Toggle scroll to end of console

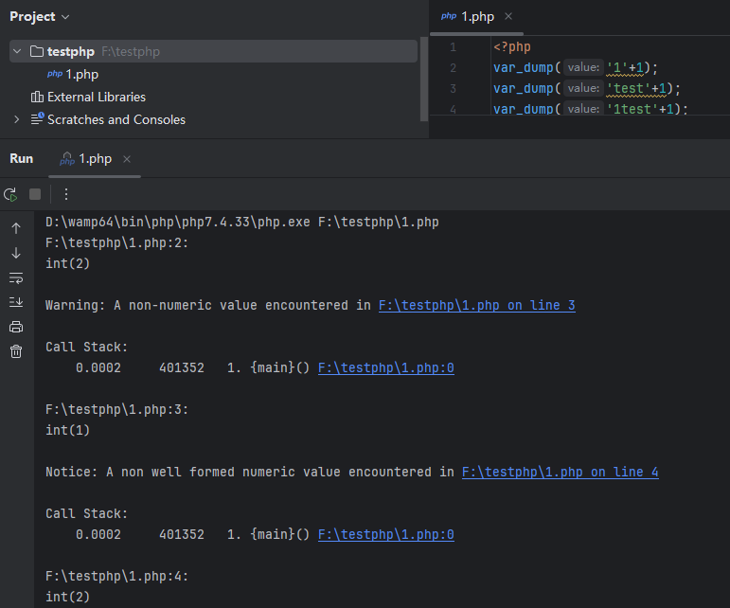click(x=16, y=302)
